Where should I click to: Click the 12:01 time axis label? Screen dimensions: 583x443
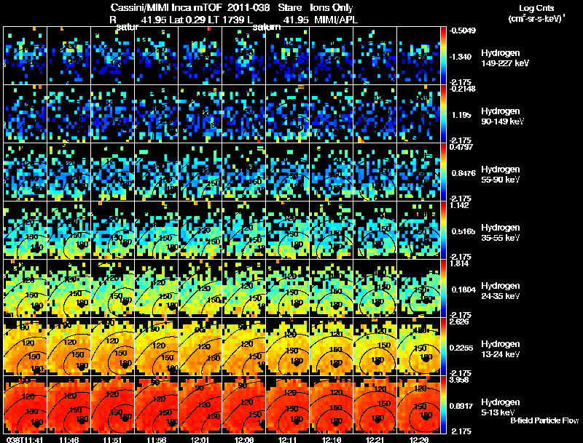200,440
